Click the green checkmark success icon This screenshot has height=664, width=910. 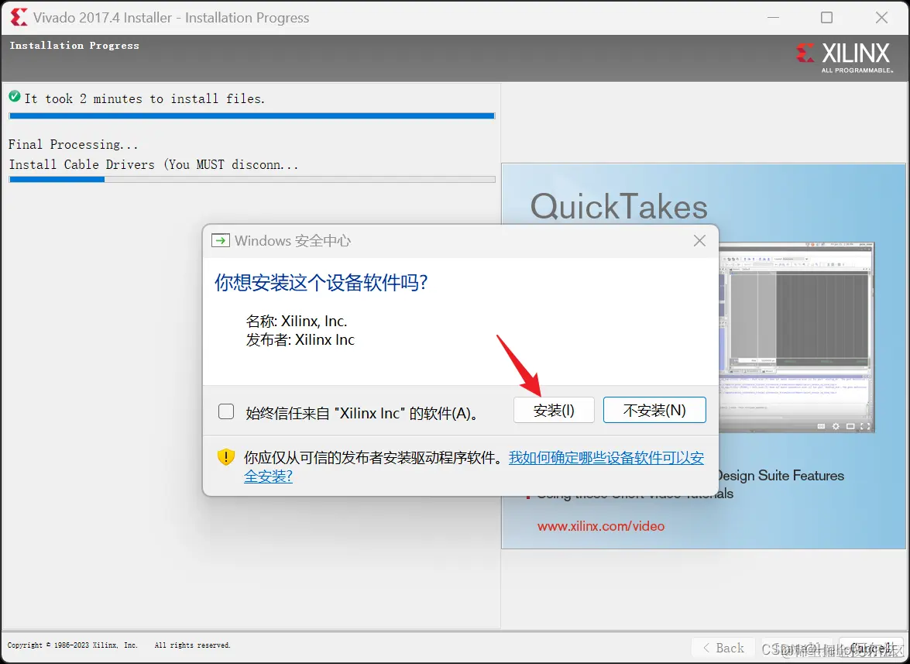[x=15, y=96]
